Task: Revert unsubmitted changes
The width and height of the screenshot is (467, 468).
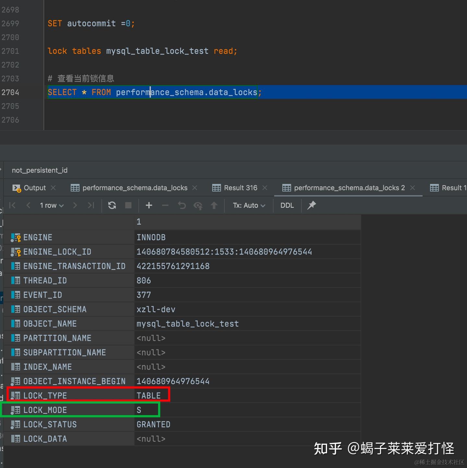Action: (x=182, y=205)
